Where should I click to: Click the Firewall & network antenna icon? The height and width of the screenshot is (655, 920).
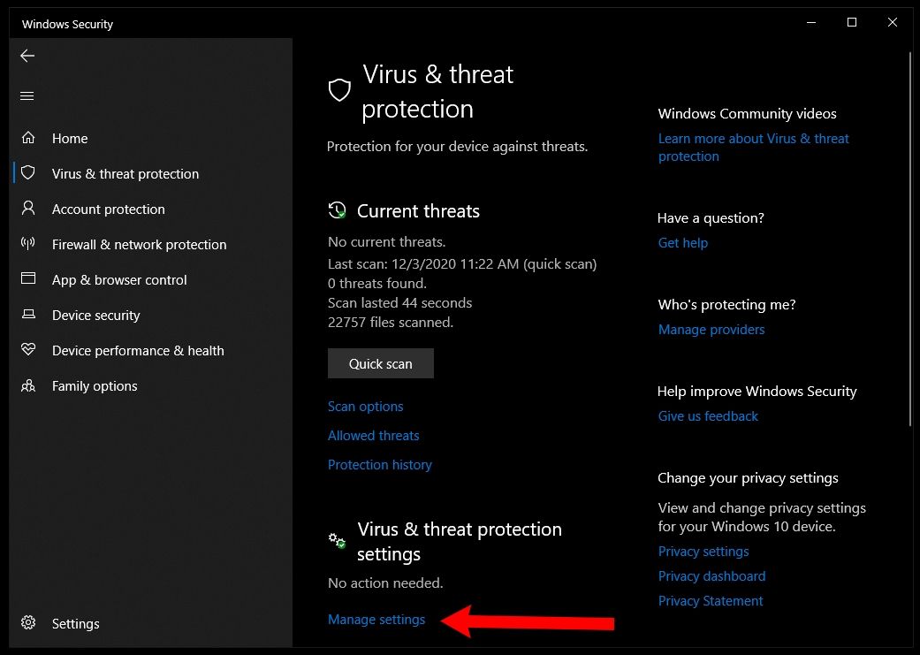(x=28, y=244)
